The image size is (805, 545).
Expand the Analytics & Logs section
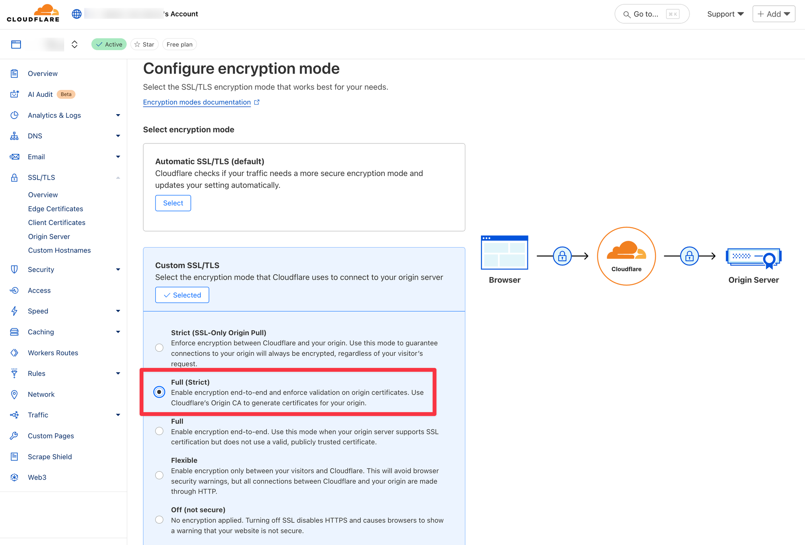click(x=118, y=115)
